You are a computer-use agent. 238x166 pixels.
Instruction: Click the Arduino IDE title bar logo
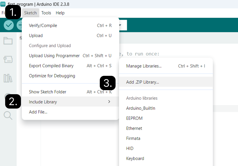pyautogui.click(x=3, y=4)
